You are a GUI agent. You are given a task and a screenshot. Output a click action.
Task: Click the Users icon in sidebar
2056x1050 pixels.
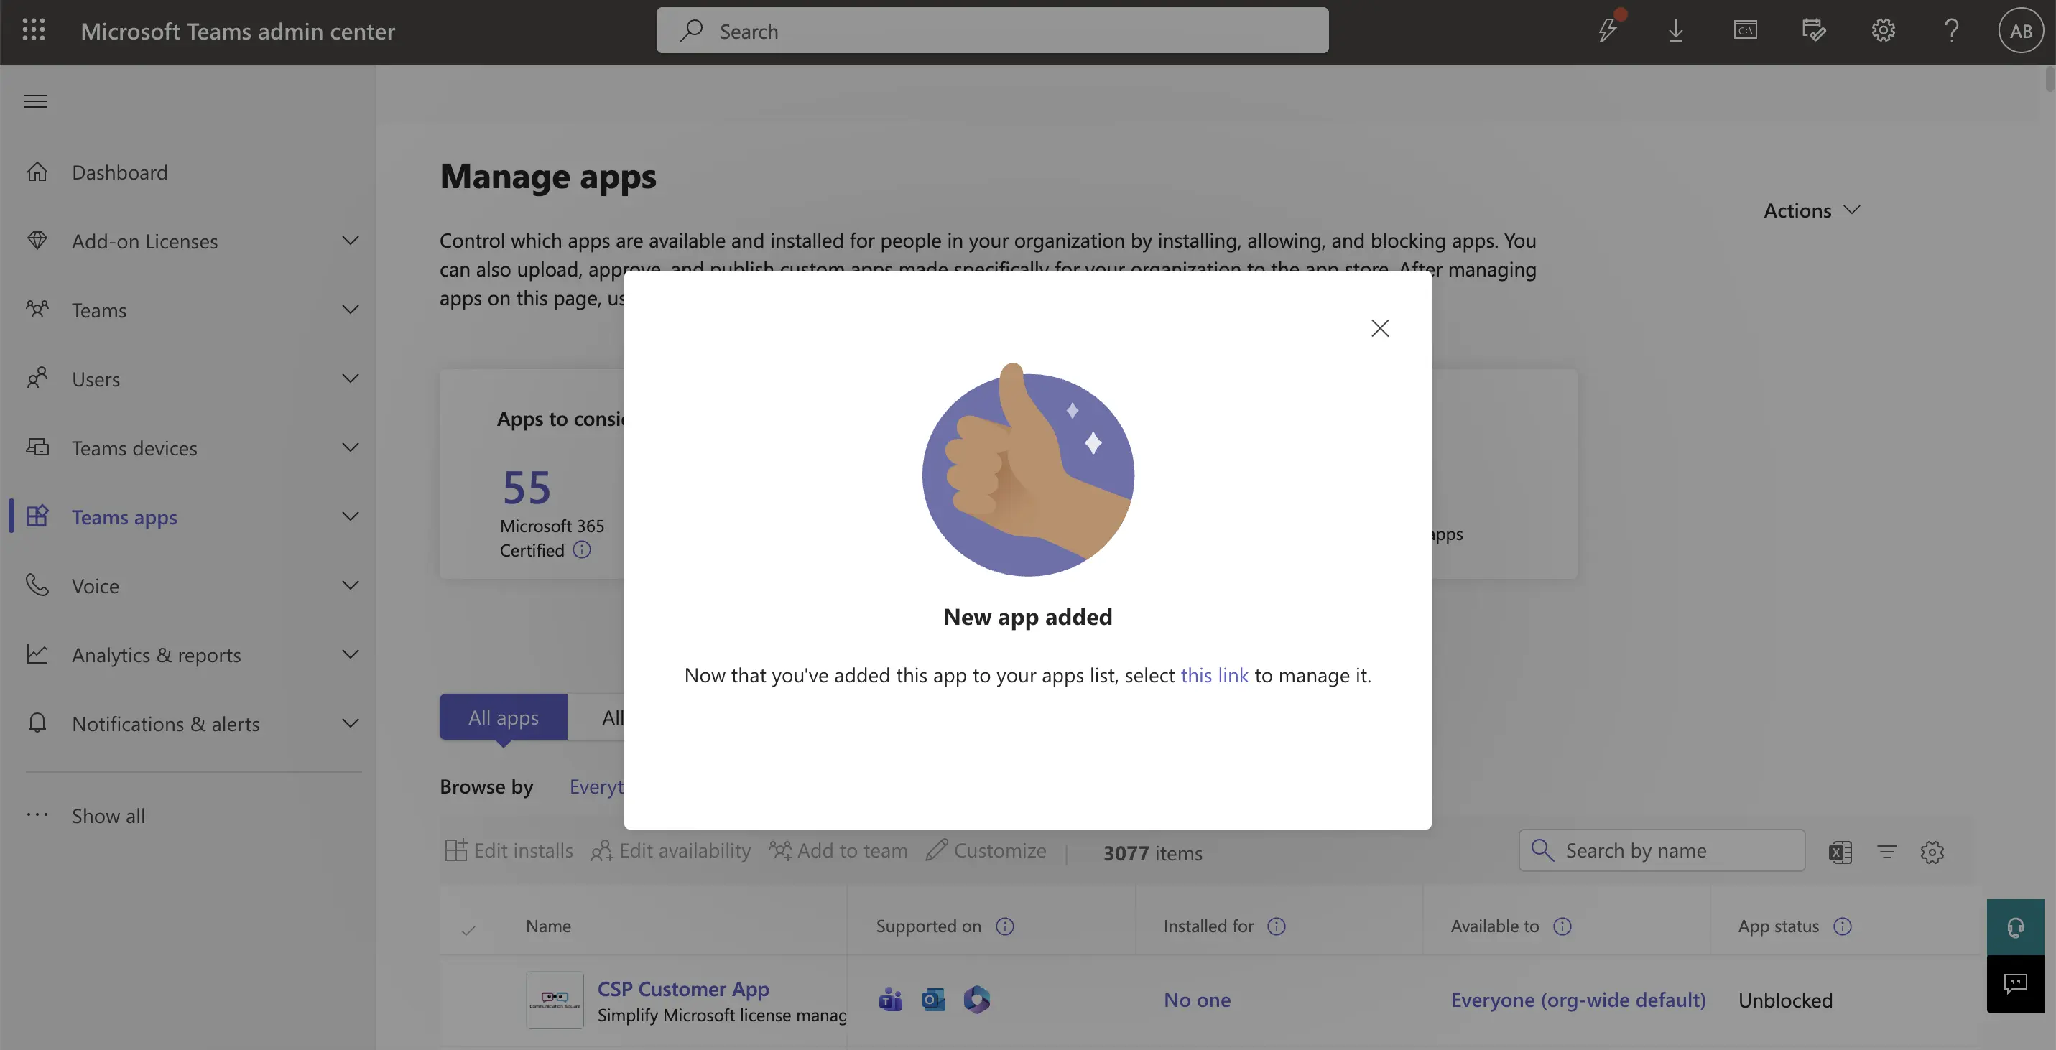point(37,378)
